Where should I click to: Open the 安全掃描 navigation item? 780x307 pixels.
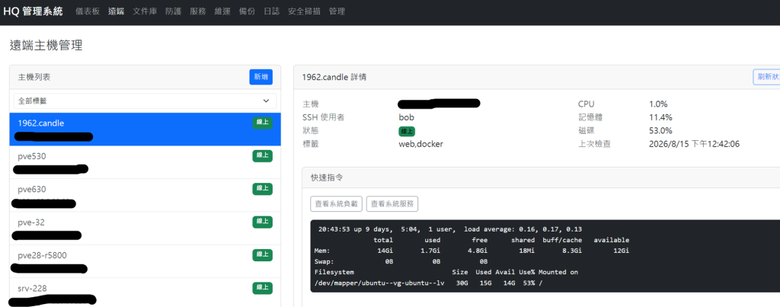pyautogui.click(x=304, y=11)
